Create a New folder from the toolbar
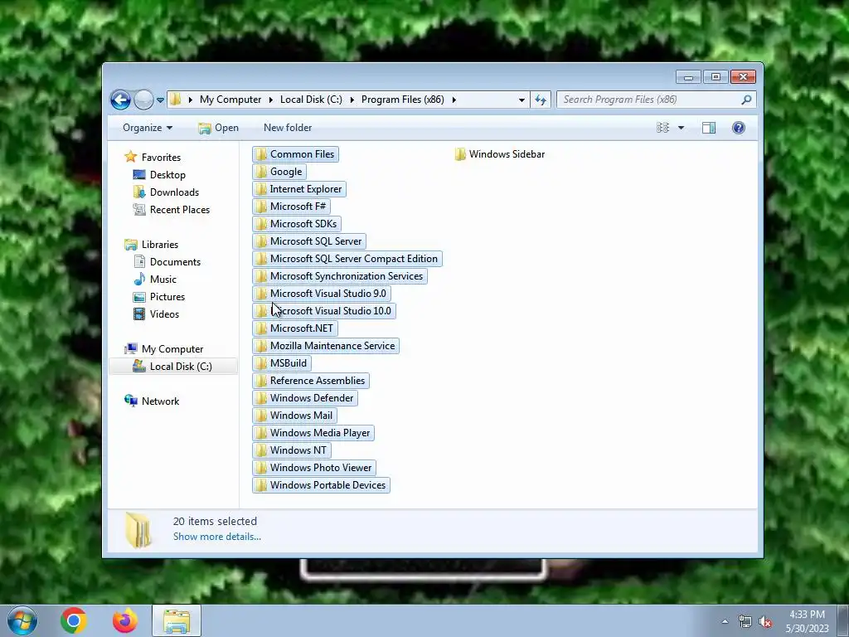 288,128
